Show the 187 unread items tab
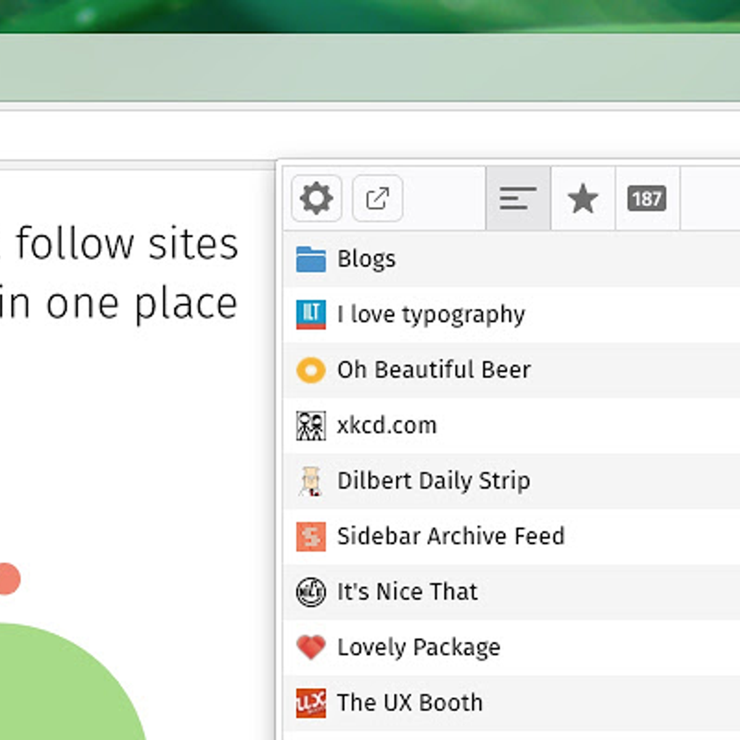The image size is (740, 740). [647, 199]
